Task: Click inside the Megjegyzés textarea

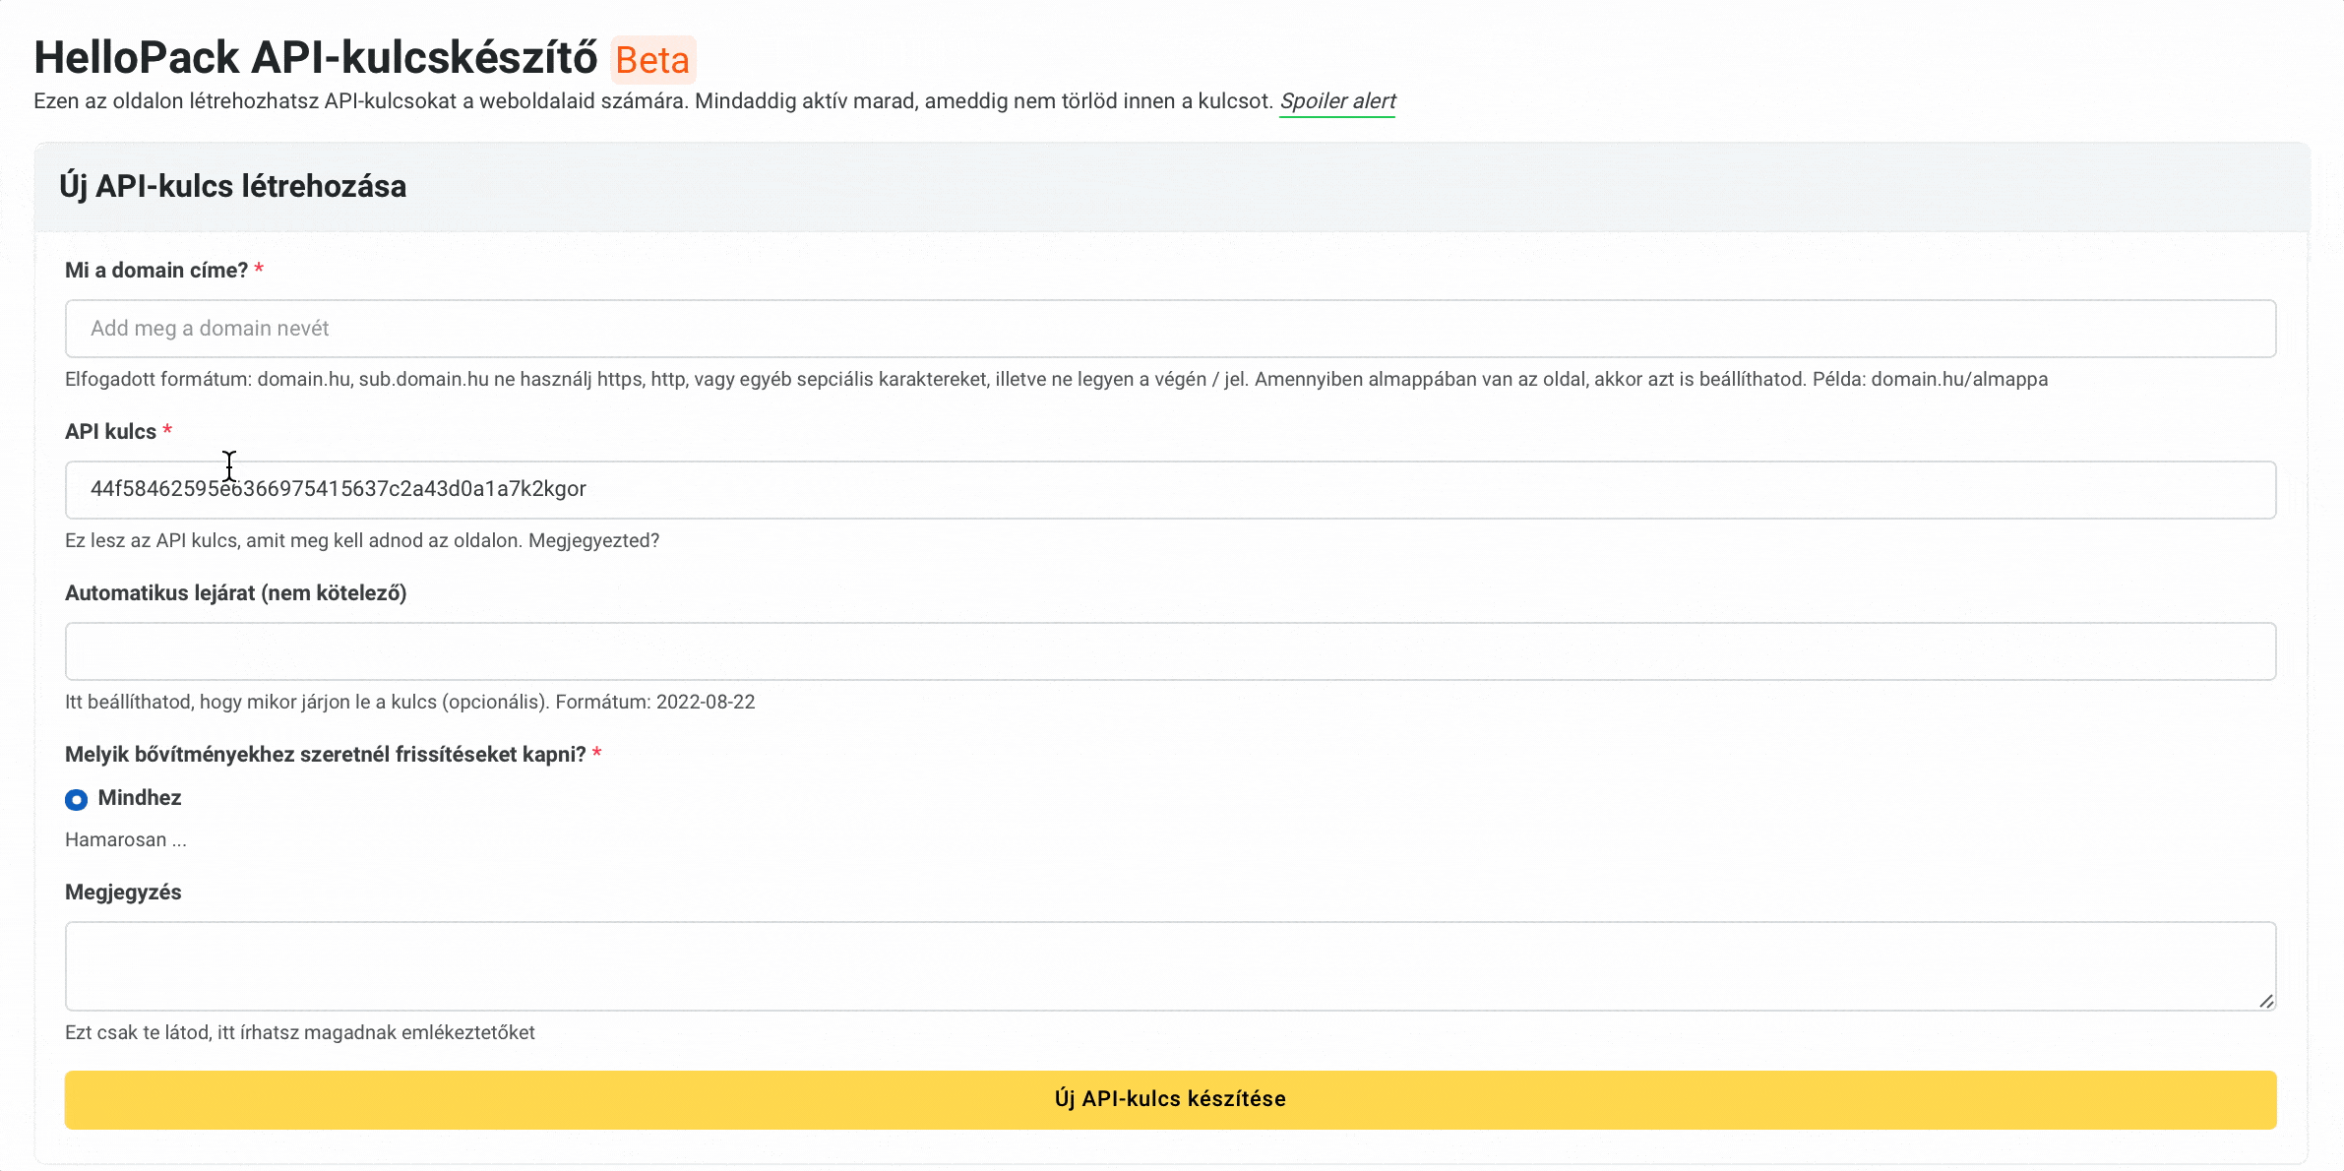Action: 1170,965
